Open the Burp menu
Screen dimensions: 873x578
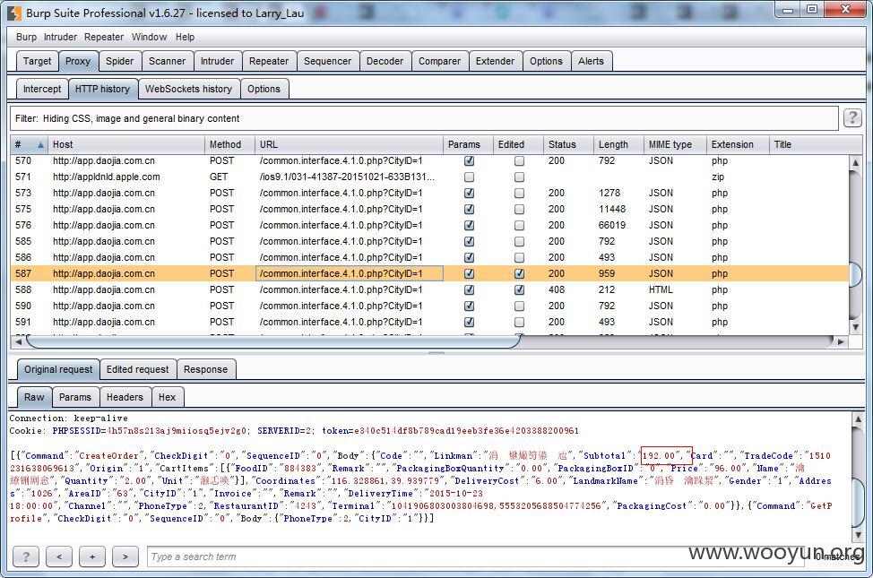26,37
